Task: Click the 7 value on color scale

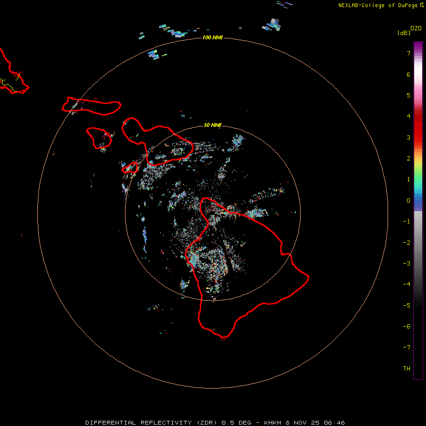Action: 408,53
